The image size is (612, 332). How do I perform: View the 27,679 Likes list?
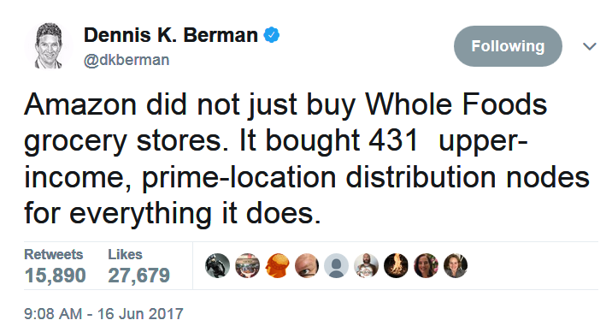(139, 266)
